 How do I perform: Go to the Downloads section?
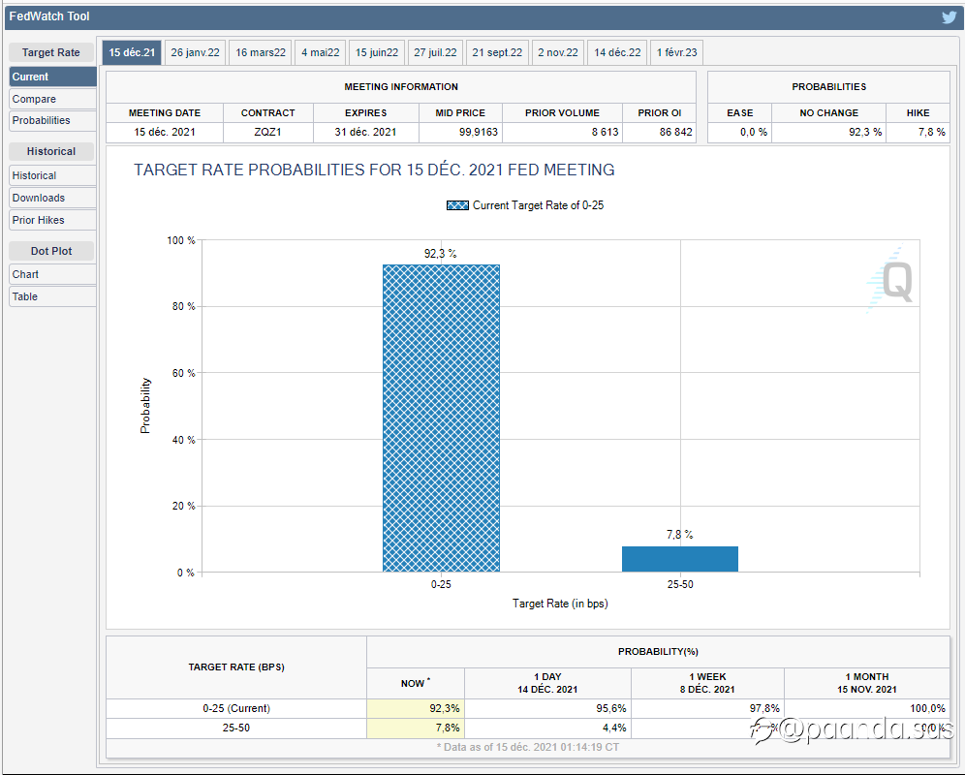coord(52,198)
